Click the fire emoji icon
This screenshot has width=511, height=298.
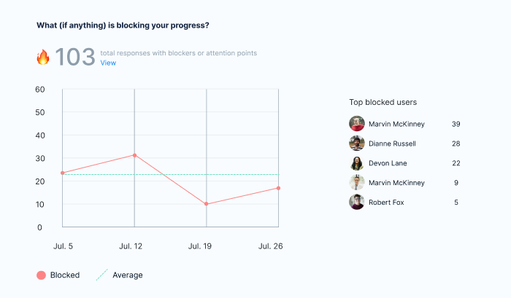[x=43, y=57]
